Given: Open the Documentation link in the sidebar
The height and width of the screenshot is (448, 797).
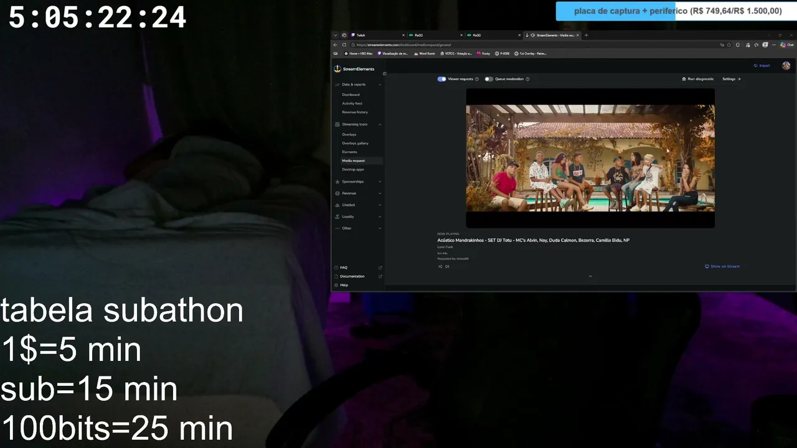Looking at the screenshot, I should coord(352,276).
